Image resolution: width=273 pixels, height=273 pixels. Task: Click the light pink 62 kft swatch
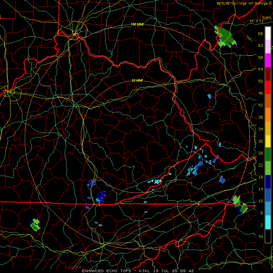point(268,47)
